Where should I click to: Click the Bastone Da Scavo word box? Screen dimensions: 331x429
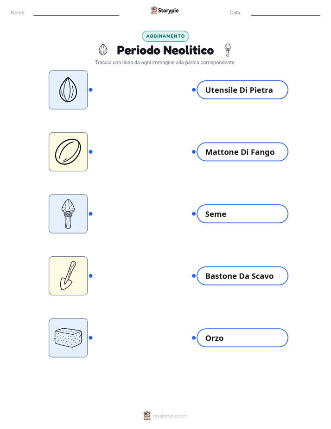pyautogui.click(x=242, y=276)
